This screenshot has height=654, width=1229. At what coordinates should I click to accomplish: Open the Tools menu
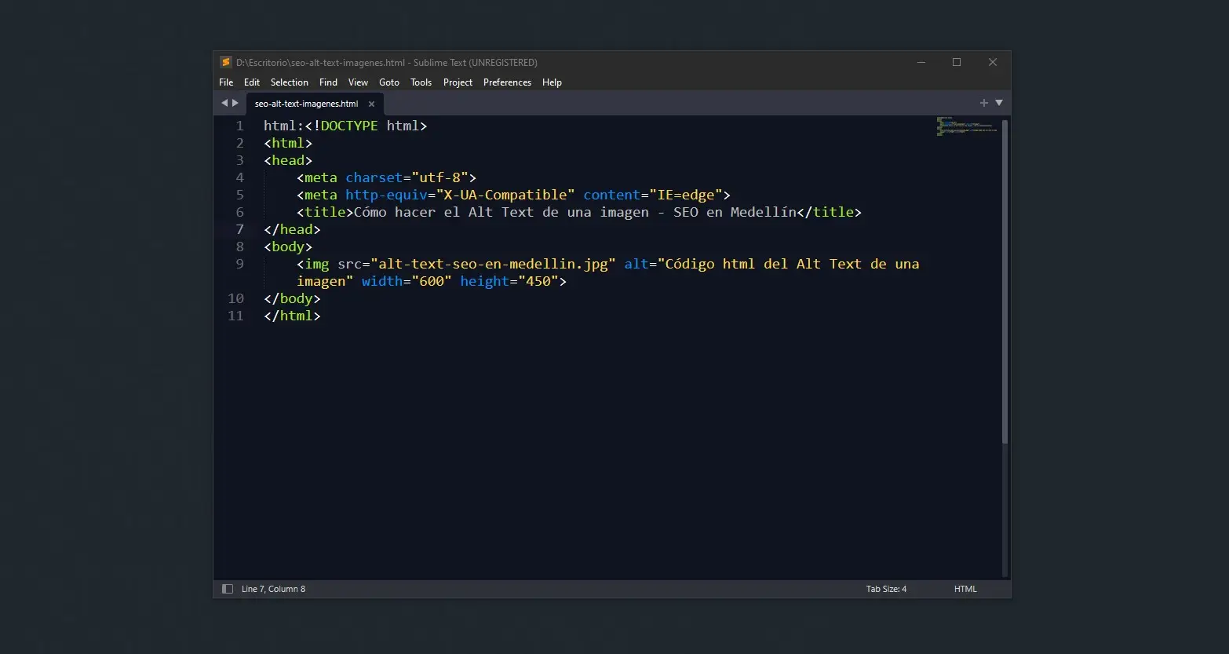coord(421,82)
